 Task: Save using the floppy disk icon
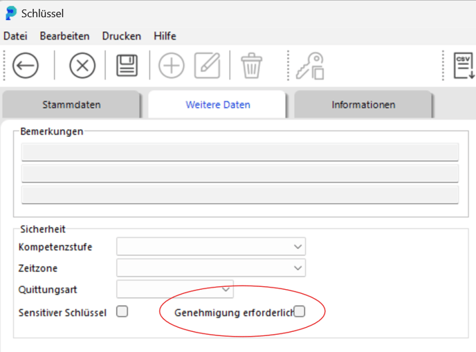127,66
